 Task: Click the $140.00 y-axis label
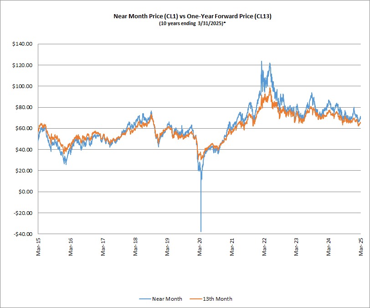click(x=22, y=44)
